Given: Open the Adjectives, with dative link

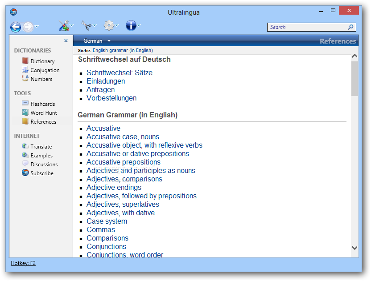Looking at the screenshot, I should pos(121,213).
